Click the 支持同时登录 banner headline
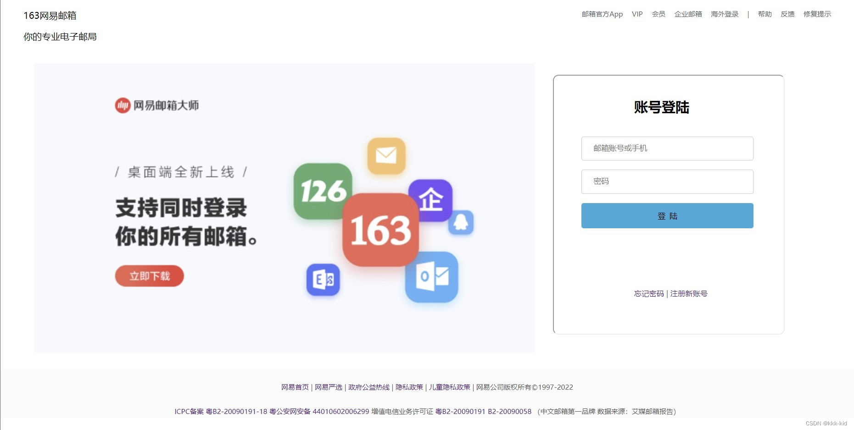Screen dimensions: 854x430 181,208
